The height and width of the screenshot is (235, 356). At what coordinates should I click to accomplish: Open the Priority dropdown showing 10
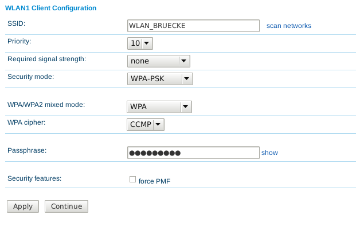[x=140, y=43]
